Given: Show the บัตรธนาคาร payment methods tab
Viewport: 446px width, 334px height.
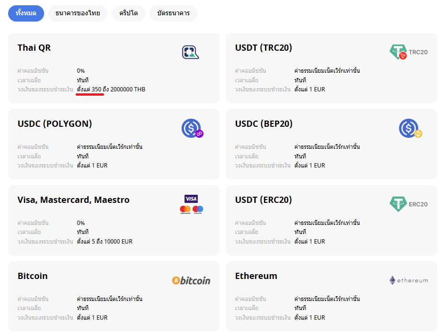Looking at the screenshot, I should (x=173, y=13).
